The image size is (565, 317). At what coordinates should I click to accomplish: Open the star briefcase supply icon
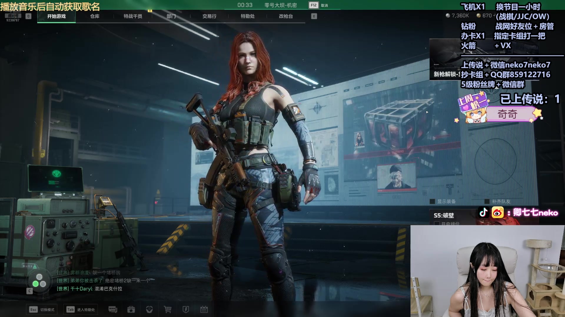[131, 309]
